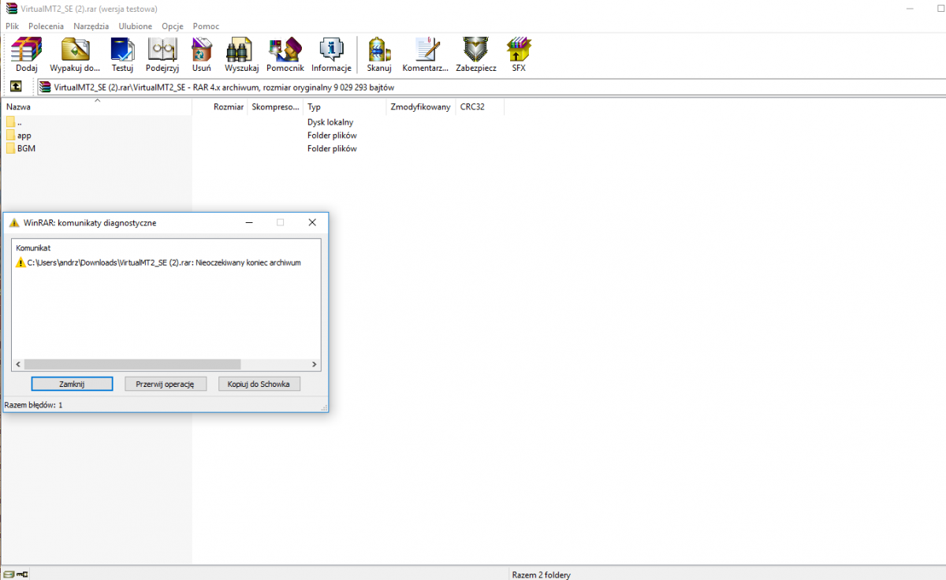Screen dimensions: 946x580
Task: Open the Pomoc menu
Action: click(x=207, y=26)
